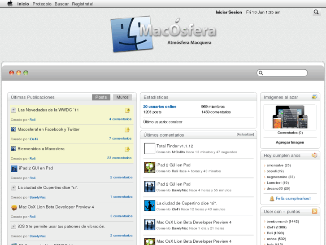Open the Buscar menu item
Image resolution: width=326 pixels, height=245 pixels.
click(61, 4)
